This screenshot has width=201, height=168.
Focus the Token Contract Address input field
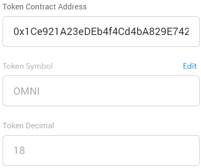(101, 32)
